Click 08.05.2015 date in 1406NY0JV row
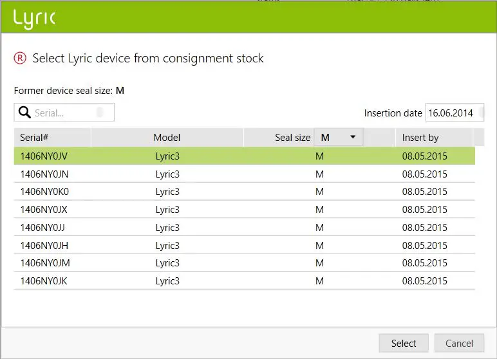 click(x=424, y=156)
